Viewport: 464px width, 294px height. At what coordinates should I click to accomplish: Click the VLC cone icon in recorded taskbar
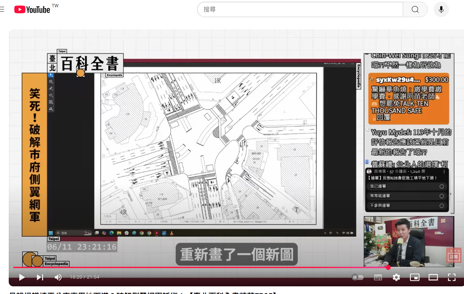click(x=172, y=233)
